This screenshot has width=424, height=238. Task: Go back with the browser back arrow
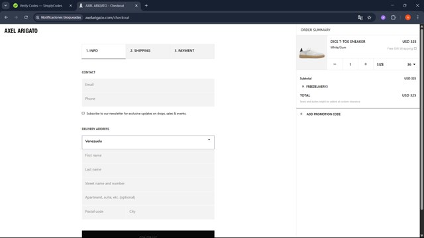[6, 18]
